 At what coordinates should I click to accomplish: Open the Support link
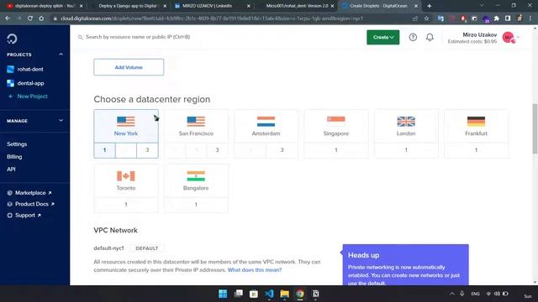(24, 216)
